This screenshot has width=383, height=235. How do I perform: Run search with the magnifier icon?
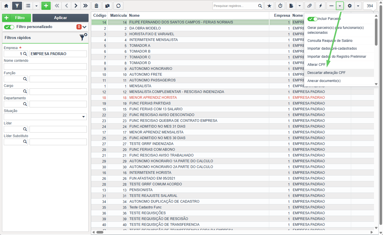click(260, 6)
